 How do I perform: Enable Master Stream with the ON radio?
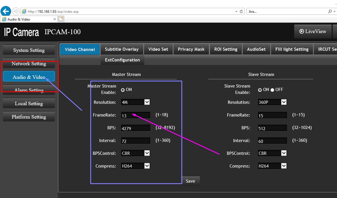pos(123,90)
